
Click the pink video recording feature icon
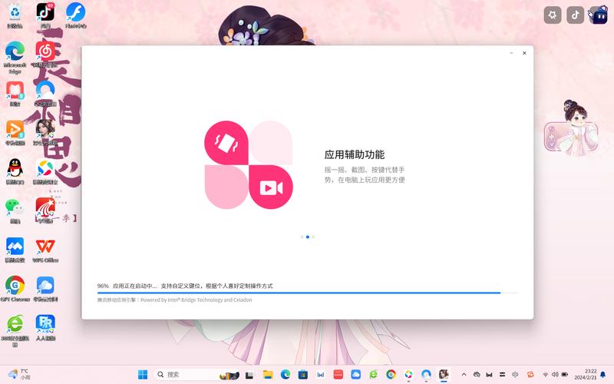[271, 187]
